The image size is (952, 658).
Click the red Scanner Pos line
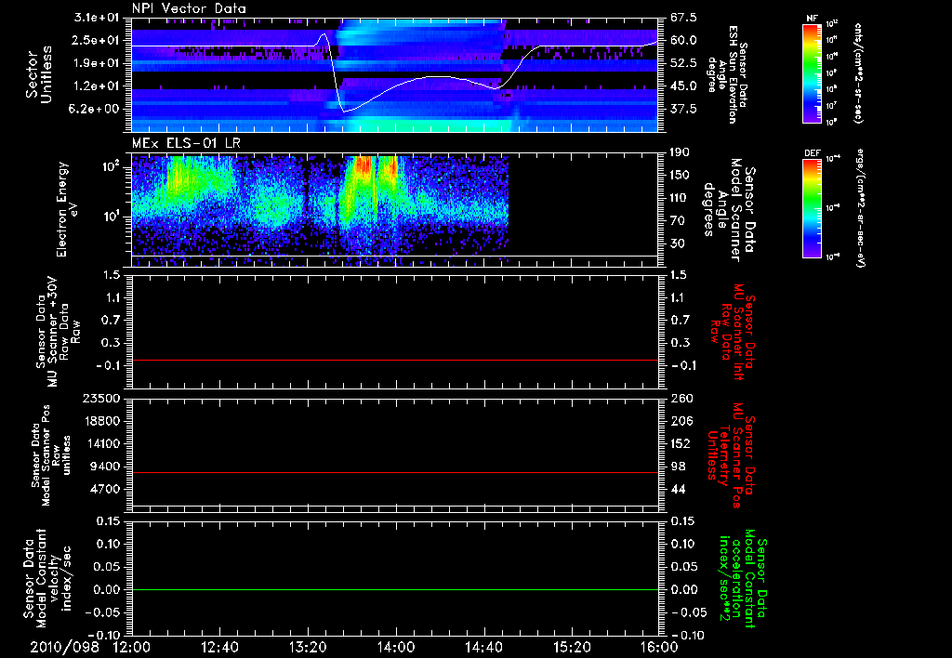[x=394, y=472]
